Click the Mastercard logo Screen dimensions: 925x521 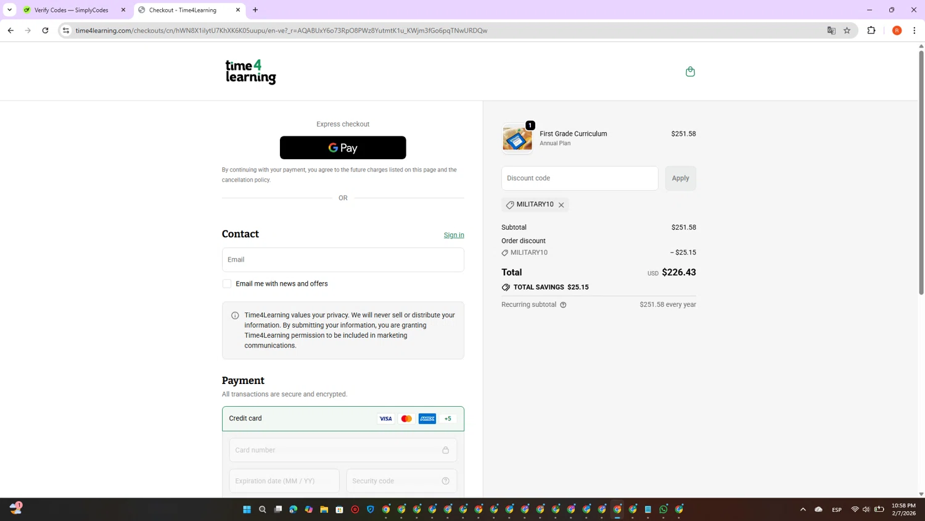406,419
